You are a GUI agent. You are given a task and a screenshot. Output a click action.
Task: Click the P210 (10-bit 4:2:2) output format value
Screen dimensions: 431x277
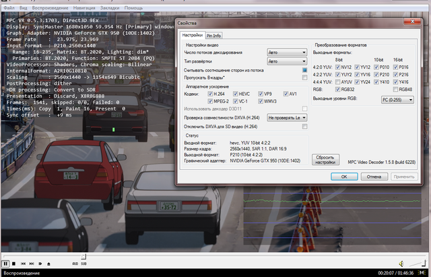tap(246, 155)
